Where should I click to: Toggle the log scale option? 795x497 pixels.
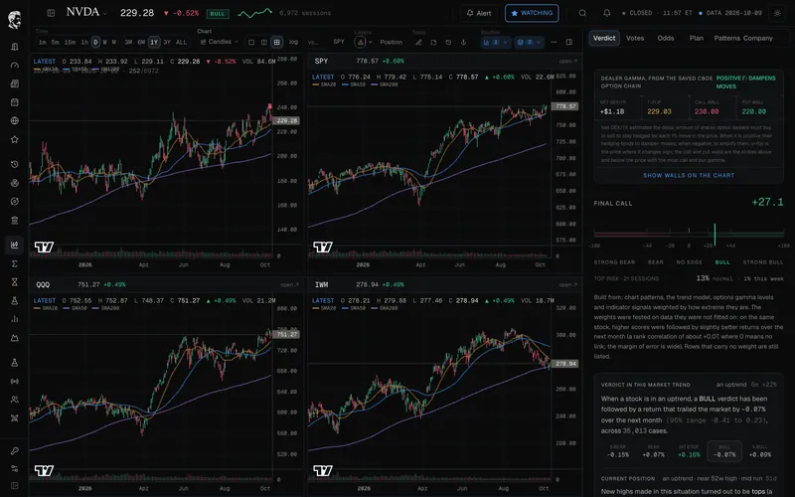point(293,42)
